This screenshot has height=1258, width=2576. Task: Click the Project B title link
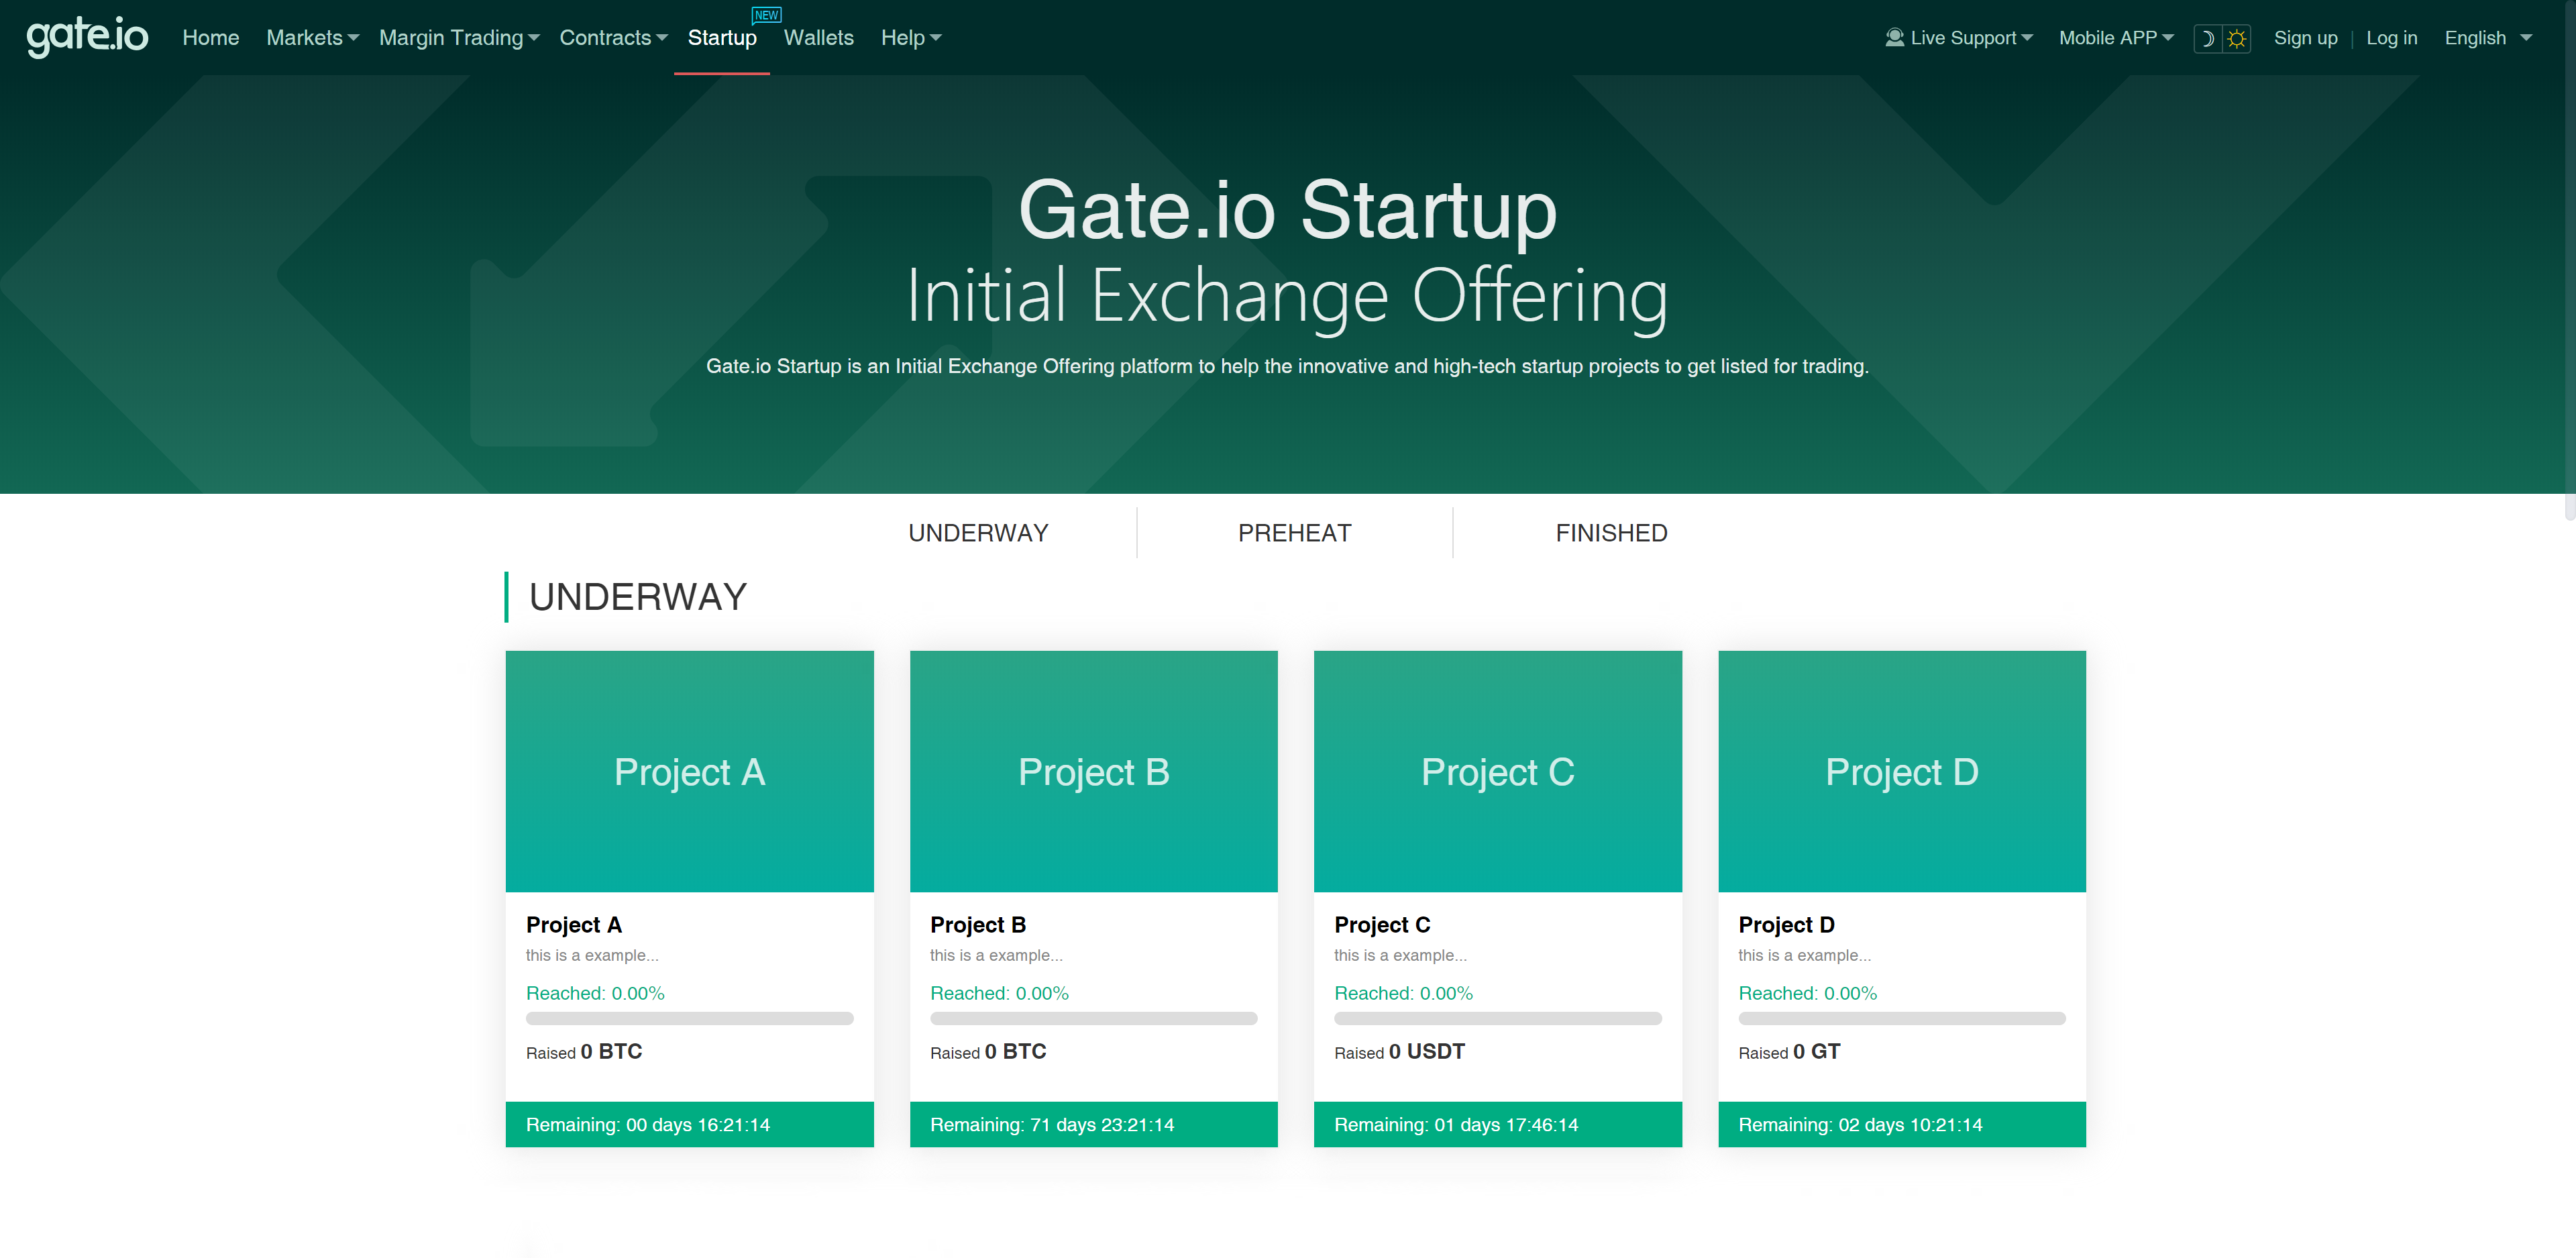tap(978, 924)
